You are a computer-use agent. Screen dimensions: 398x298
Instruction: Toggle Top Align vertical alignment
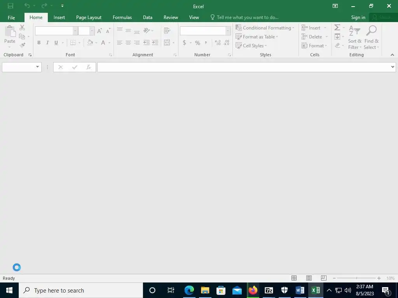(120, 30)
